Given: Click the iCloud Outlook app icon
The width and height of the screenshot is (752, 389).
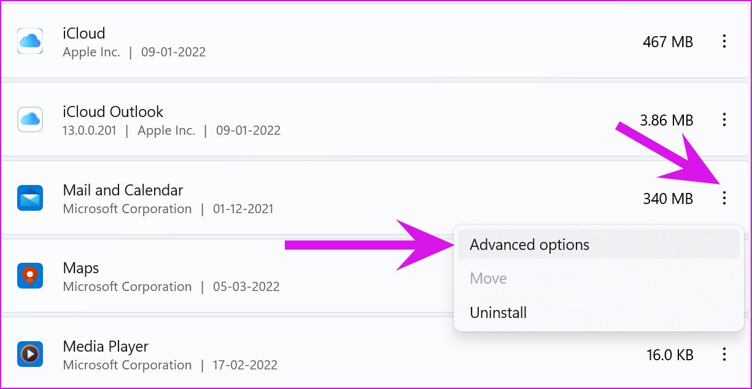Looking at the screenshot, I should (x=29, y=119).
